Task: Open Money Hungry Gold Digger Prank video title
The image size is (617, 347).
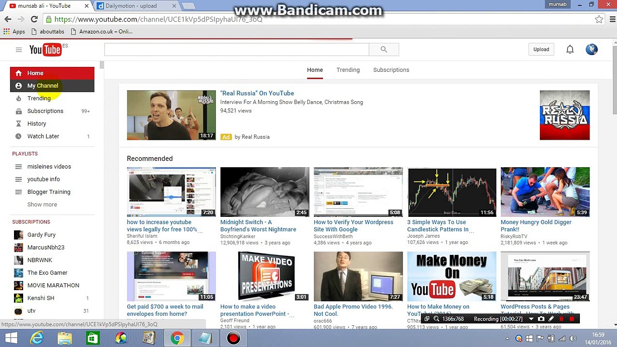Action: pyautogui.click(x=536, y=226)
